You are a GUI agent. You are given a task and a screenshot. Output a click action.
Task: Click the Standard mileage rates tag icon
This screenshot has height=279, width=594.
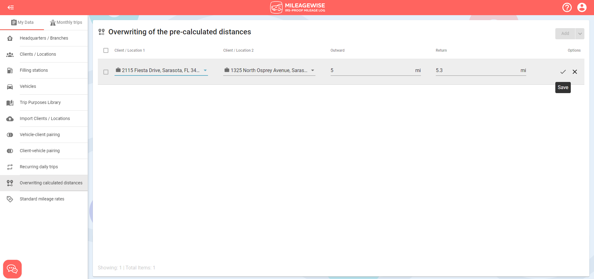[x=10, y=199]
